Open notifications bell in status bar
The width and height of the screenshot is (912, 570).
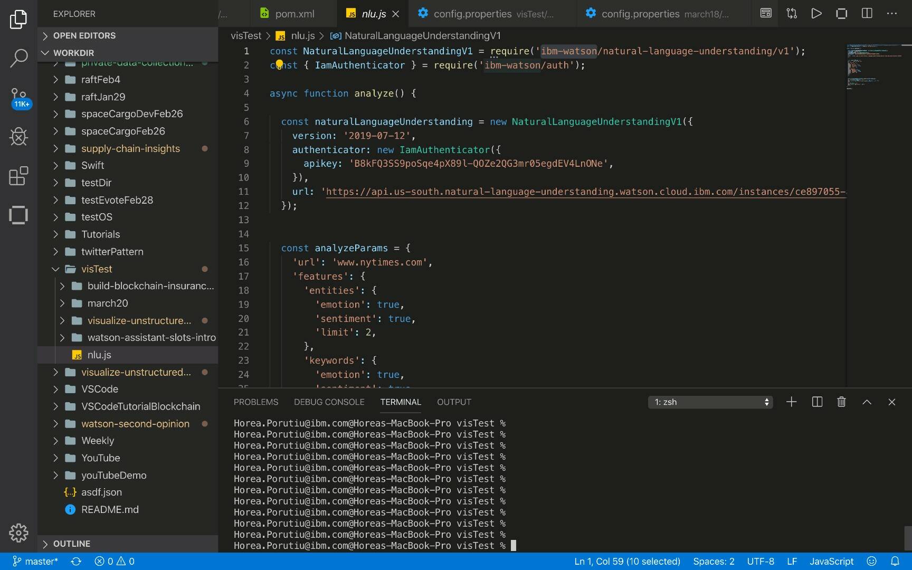(x=895, y=562)
